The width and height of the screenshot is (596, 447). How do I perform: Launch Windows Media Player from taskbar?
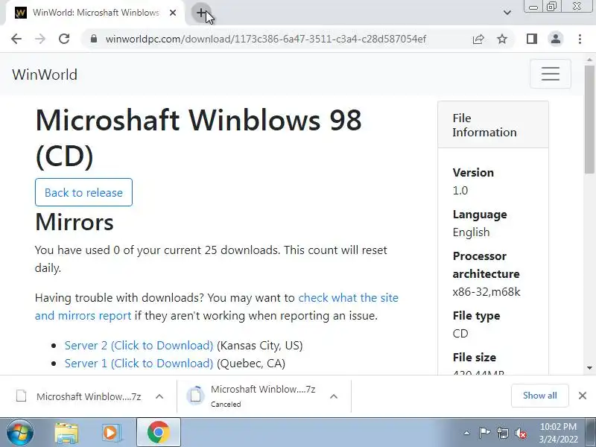pyautogui.click(x=111, y=433)
